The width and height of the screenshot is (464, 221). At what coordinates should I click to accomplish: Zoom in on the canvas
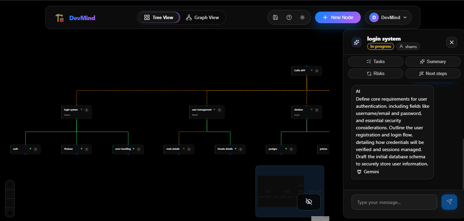10,185
